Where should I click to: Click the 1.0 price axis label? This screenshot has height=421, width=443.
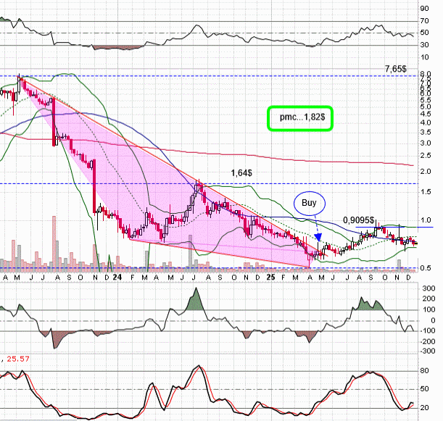(428, 220)
